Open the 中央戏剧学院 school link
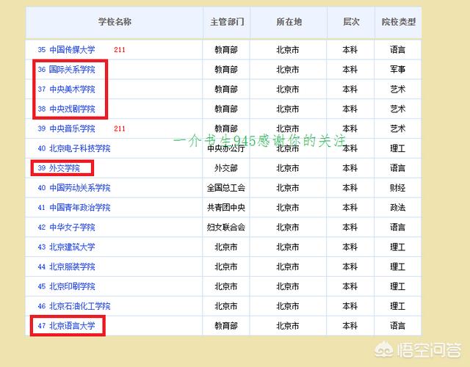470x367 pixels. click(x=72, y=109)
